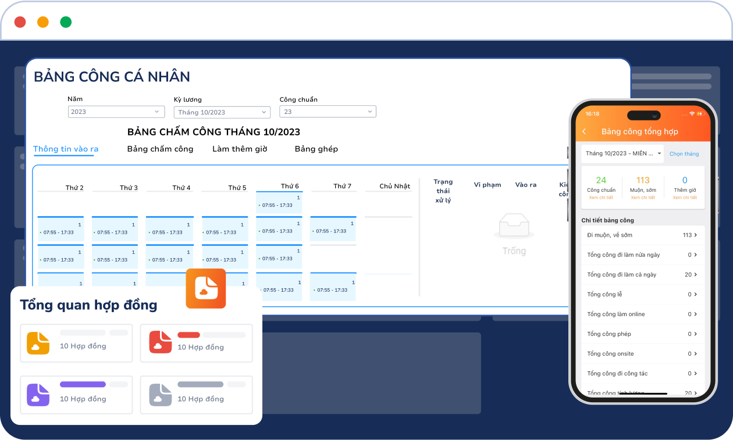Open the Kỳ lương Tháng 10/2023 dropdown
733x440 pixels.
coord(222,112)
